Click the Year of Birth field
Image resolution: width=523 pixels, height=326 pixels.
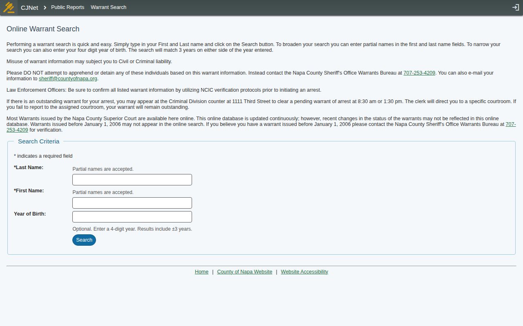point(132,217)
